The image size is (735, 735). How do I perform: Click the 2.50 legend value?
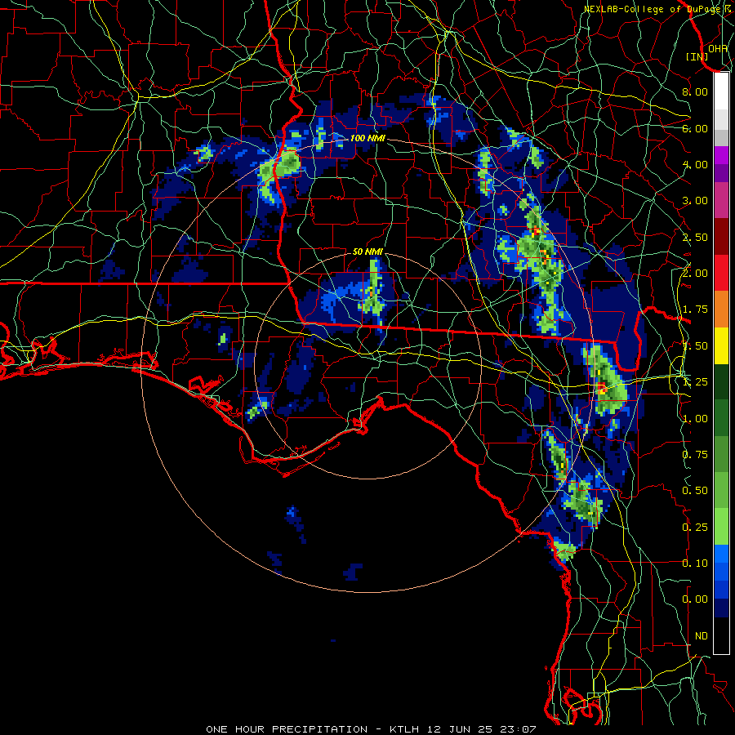(x=695, y=237)
